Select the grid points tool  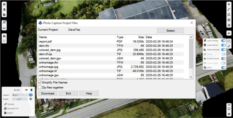pyautogui.click(x=229, y=20)
